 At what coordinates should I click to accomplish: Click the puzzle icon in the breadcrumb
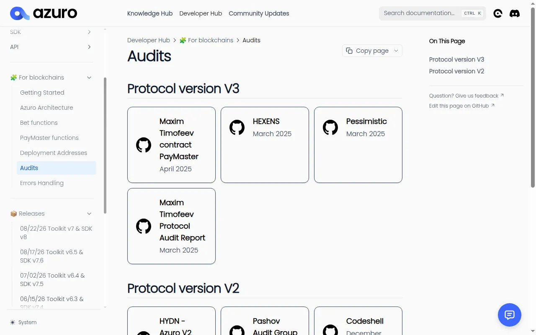tap(183, 40)
